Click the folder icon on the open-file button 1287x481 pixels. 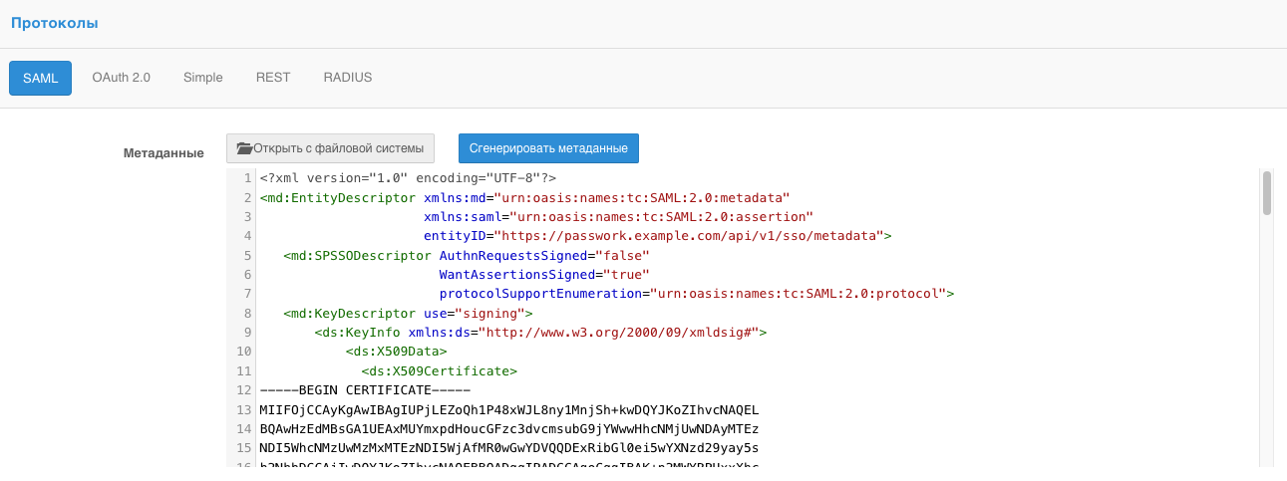244,148
